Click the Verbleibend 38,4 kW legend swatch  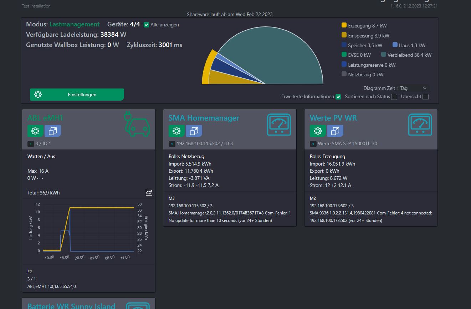point(384,55)
